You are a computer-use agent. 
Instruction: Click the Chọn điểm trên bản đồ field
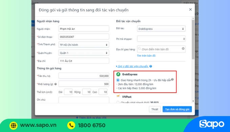161,49
